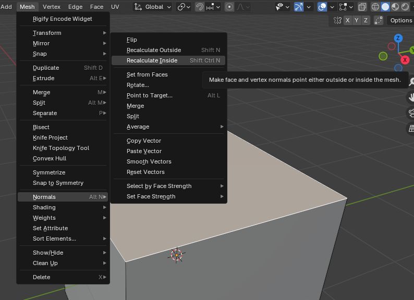The width and height of the screenshot is (414, 300).
Task: Switch to wireframe viewport shading
Action: (x=375, y=7)
